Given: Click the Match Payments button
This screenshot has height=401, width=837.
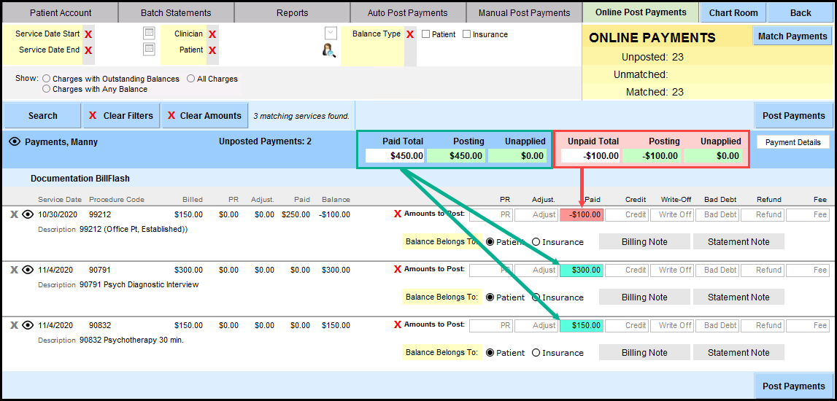Looking at the screenshot, I should click(792, 36).
